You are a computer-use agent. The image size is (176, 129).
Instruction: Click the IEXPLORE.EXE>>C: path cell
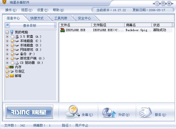108,30
